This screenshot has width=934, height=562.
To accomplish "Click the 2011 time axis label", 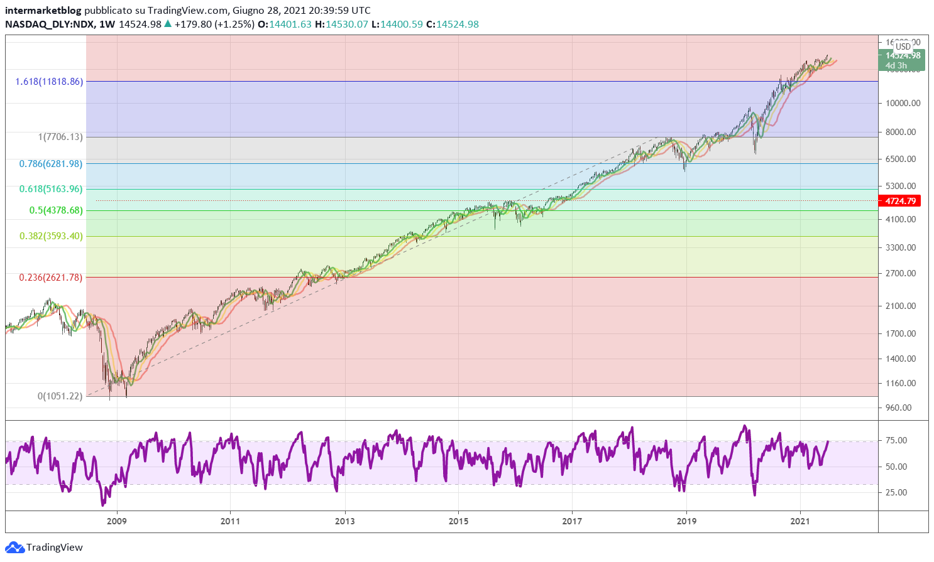I will click(231, 521).
